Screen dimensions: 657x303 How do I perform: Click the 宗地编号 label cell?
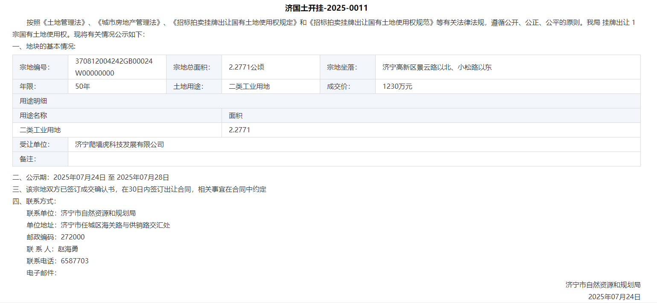click(41, 67)
